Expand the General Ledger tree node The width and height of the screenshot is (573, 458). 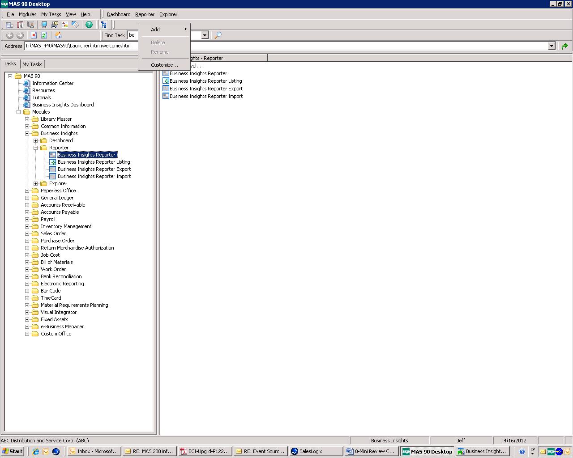click(27, 198)
